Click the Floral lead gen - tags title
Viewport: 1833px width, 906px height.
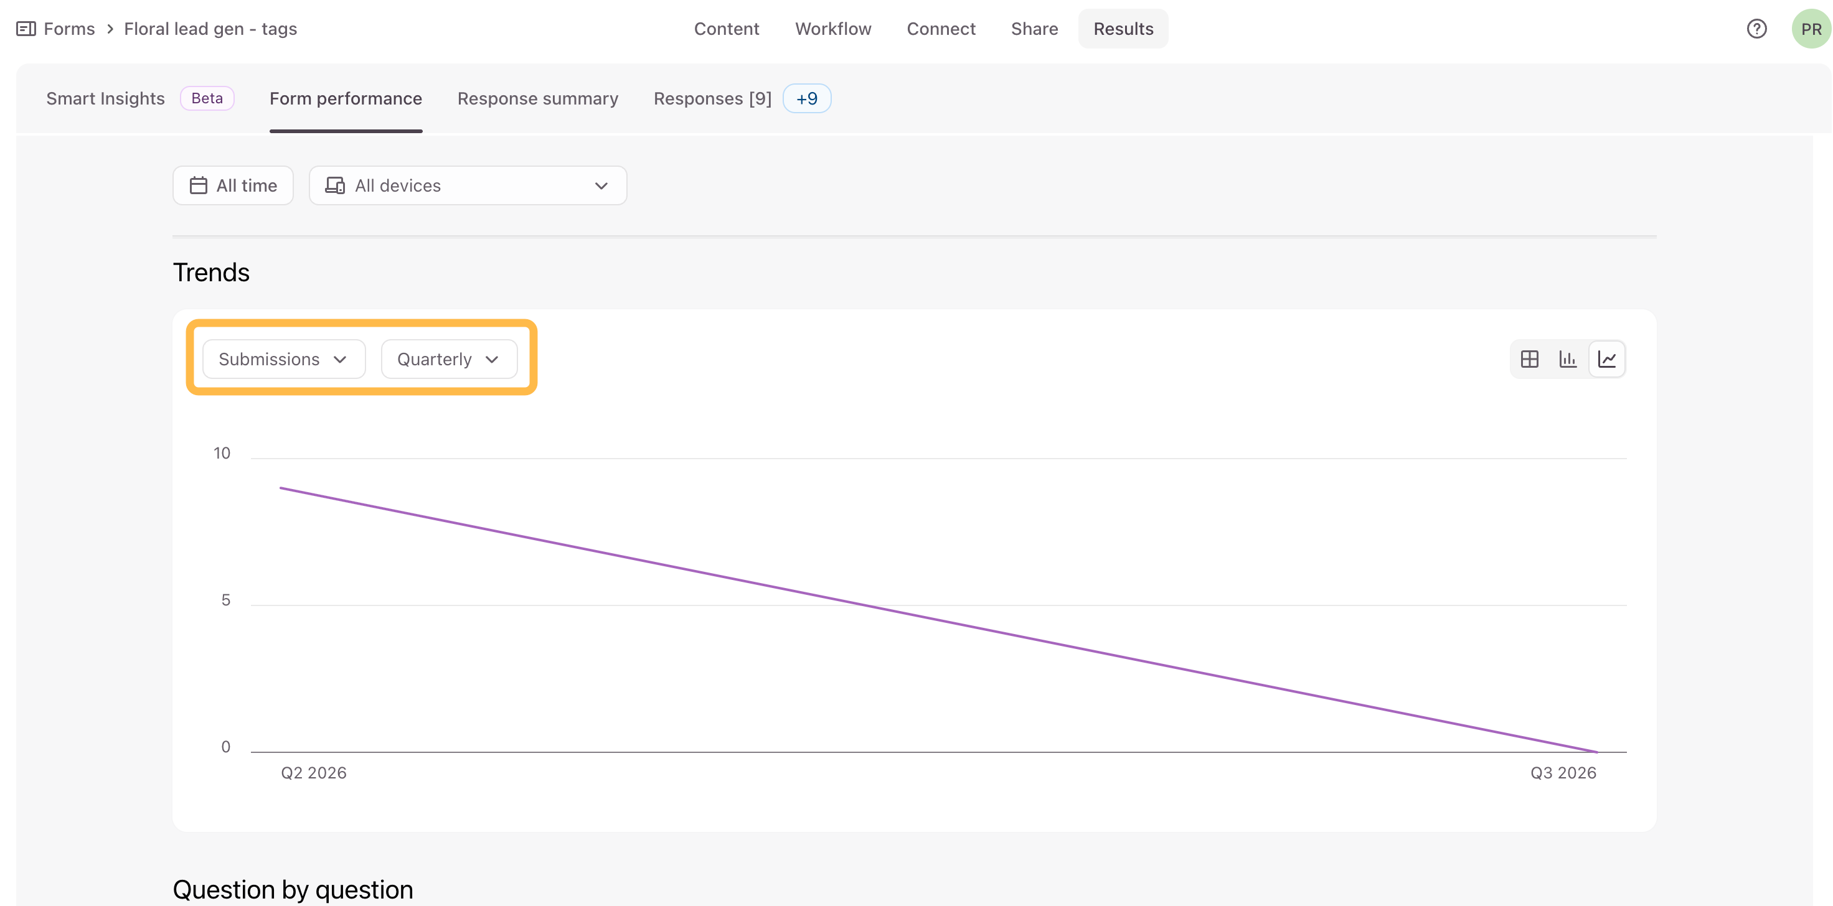coord(210,29)
